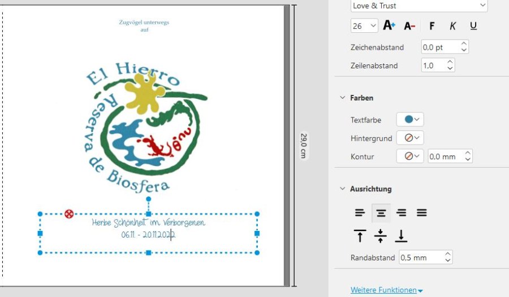The height and width of the screenshot is (297, 509).
Task: Click the Kontur width field
Action: pos(446,156)
